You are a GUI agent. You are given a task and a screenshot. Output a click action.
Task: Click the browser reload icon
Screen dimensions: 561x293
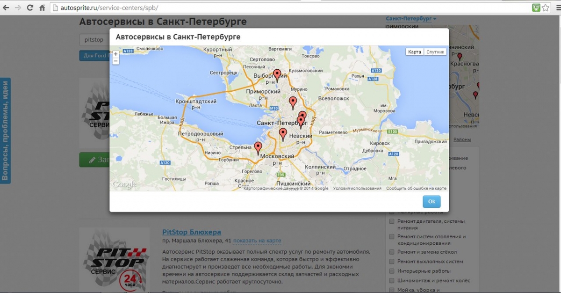[x=30, y=8]
